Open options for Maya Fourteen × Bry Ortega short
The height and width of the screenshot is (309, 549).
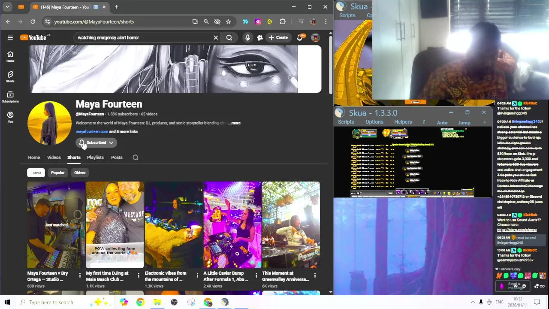point(80,275)
